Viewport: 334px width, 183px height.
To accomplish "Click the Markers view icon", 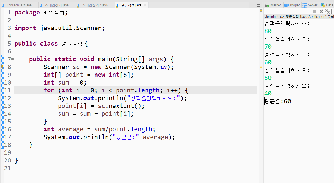I will (267, 5).
